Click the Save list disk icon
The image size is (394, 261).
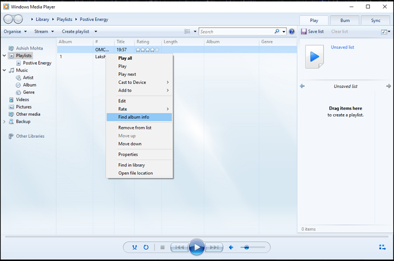click(304, 31)
